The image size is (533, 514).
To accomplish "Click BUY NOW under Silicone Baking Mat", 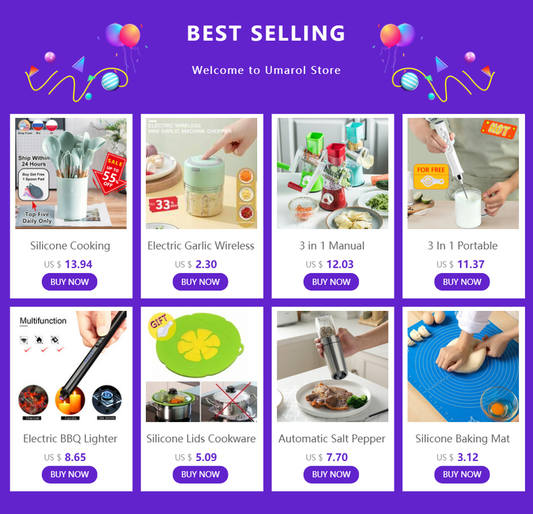I will coord(462,474).
